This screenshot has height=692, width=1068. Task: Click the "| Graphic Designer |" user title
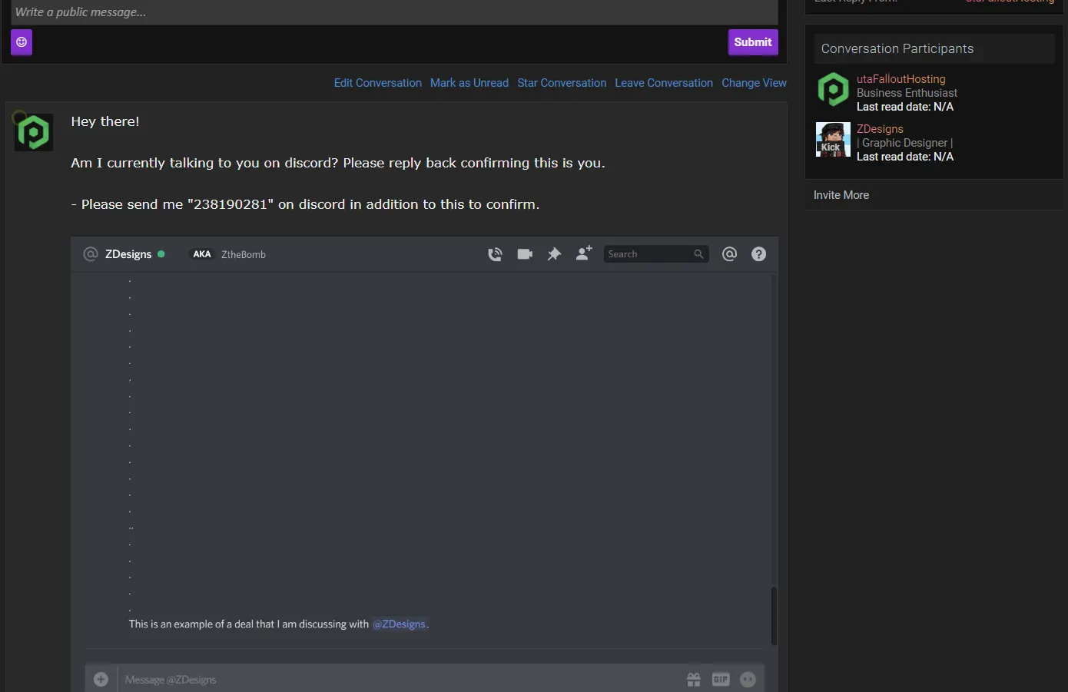[x=905, y=143]
